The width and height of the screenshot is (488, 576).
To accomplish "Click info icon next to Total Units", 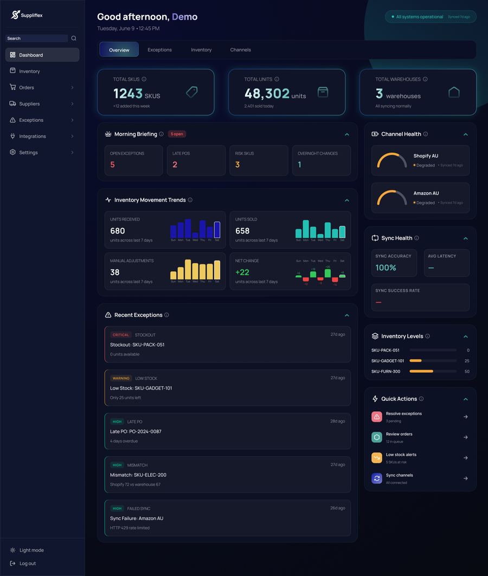I will [x=277, y=79].
